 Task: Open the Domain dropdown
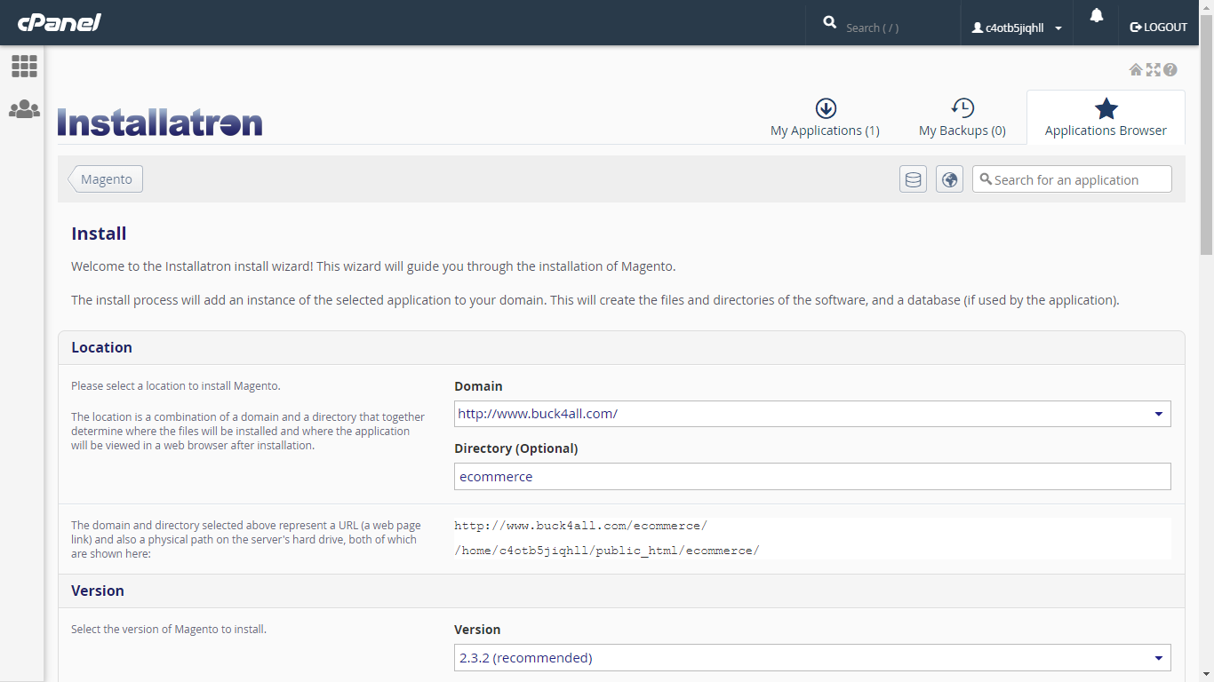click(x=812, y=414)
